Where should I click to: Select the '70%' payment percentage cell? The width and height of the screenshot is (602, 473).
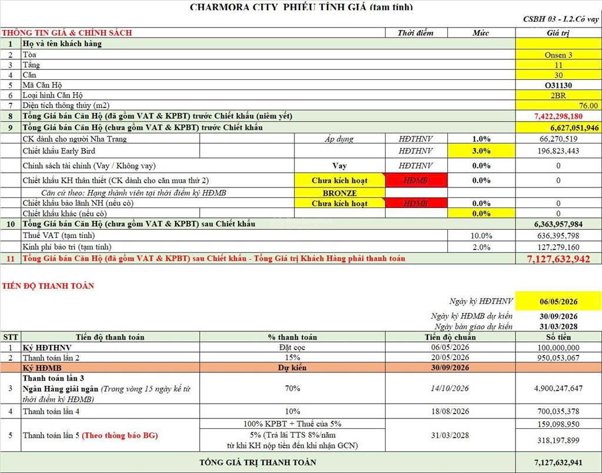coord(292,388)
